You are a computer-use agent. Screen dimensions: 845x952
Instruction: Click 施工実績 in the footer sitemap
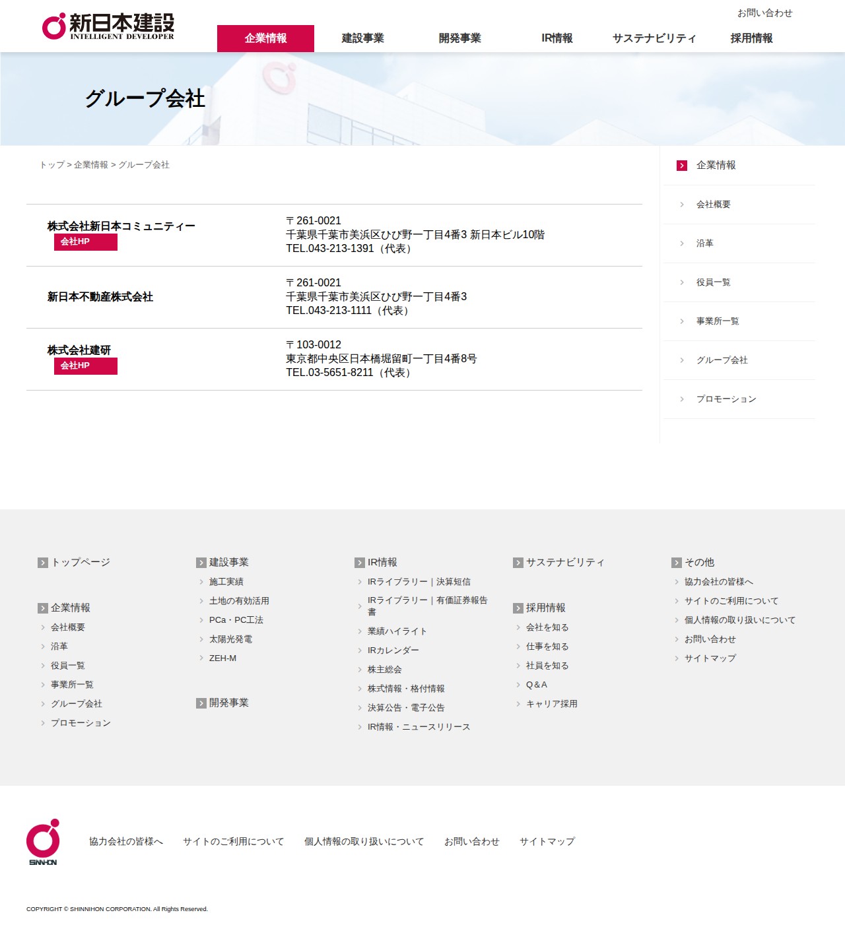point(226,582)
